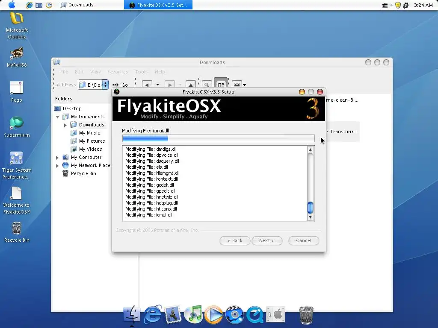Open Edit menu in Downloads window

coord(79,72)
